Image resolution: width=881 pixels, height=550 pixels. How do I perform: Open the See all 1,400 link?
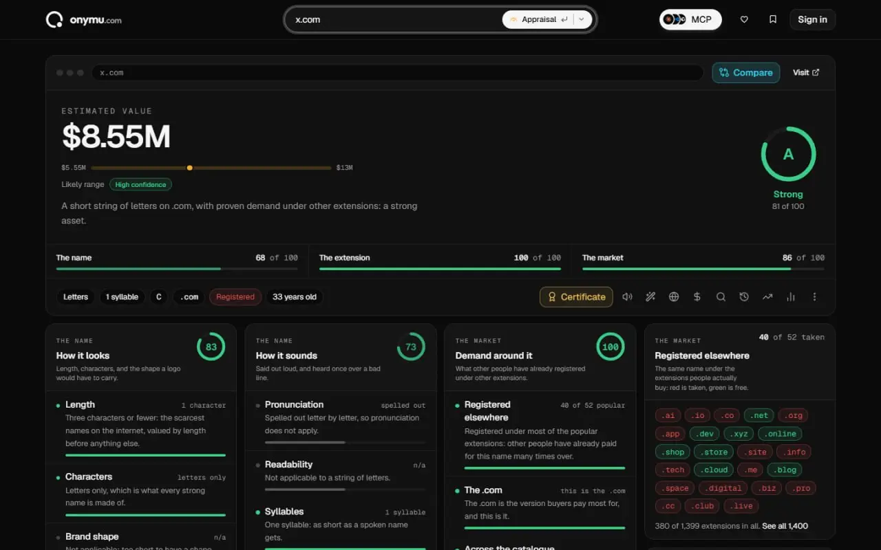coord(783,526)
